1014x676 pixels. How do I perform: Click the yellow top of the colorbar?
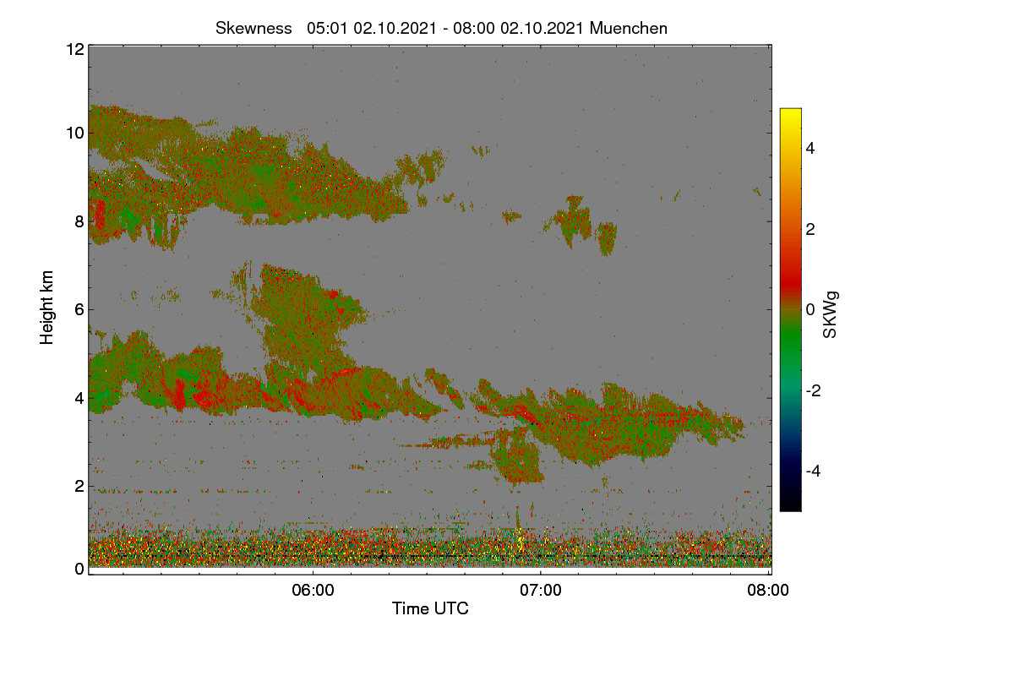[x=790, y=112]
